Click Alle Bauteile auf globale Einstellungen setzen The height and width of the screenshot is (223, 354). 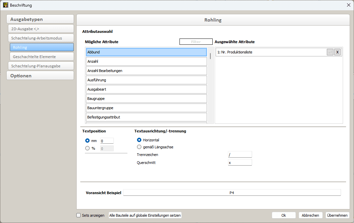pyautogui.click(x=145, y=215)
